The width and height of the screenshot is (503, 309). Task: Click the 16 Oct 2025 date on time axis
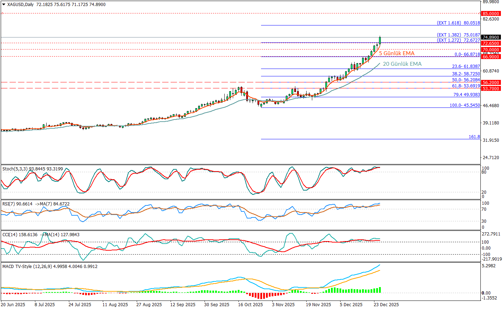pos(250,305)
